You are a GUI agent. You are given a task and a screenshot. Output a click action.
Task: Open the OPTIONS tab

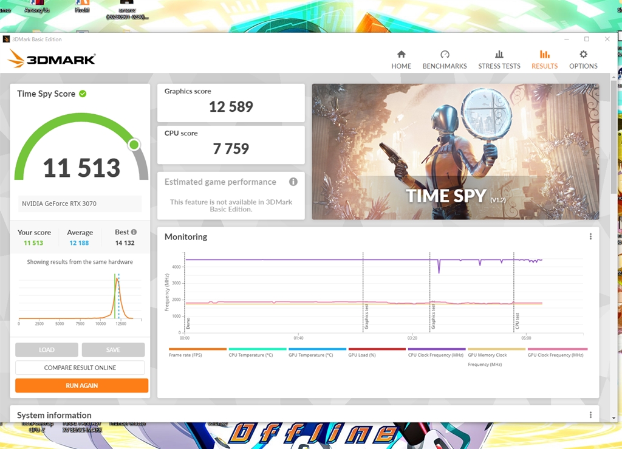[583, 60]
